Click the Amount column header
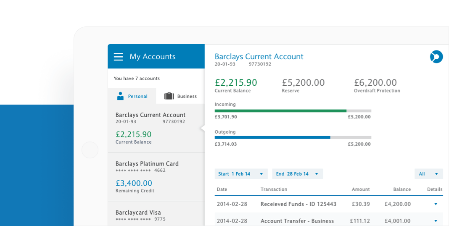 361,189
